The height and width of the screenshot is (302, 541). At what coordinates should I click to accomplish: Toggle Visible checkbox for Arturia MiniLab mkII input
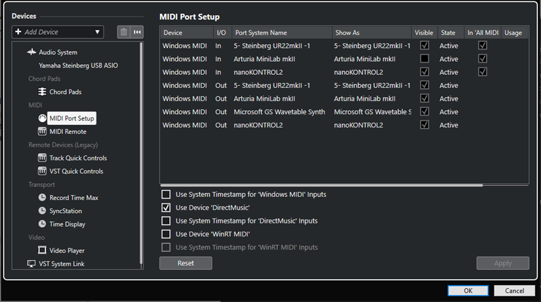425,59
